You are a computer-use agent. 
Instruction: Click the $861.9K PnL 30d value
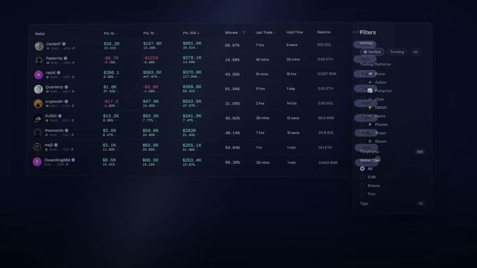click(x=192, y=43)
